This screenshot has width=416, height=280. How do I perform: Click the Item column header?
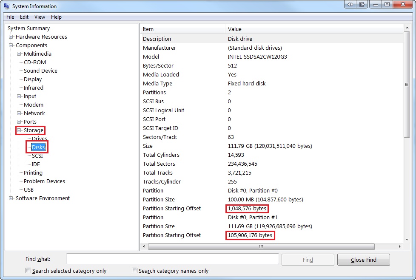[x=182, y=29]
